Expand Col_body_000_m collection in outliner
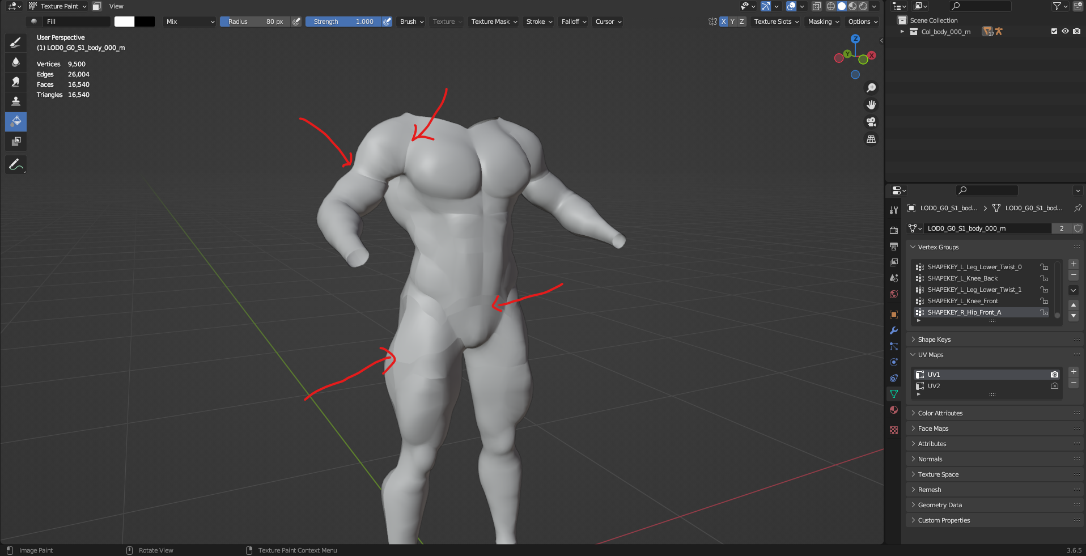 point(902,32)
